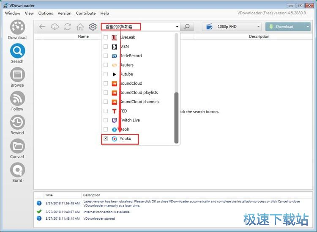Enable the SoundCloud playlists checkbox
The height and width of the screenshot is (232, 317).
pos(106,93)
